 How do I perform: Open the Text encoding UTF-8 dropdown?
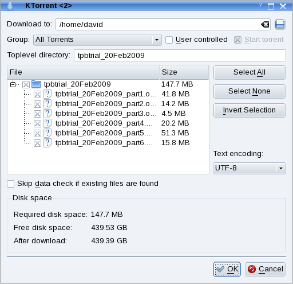tap(250, 168)
